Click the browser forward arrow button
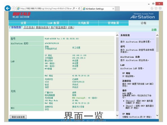Viewport: 167px width, 125px height. point(14,8)
